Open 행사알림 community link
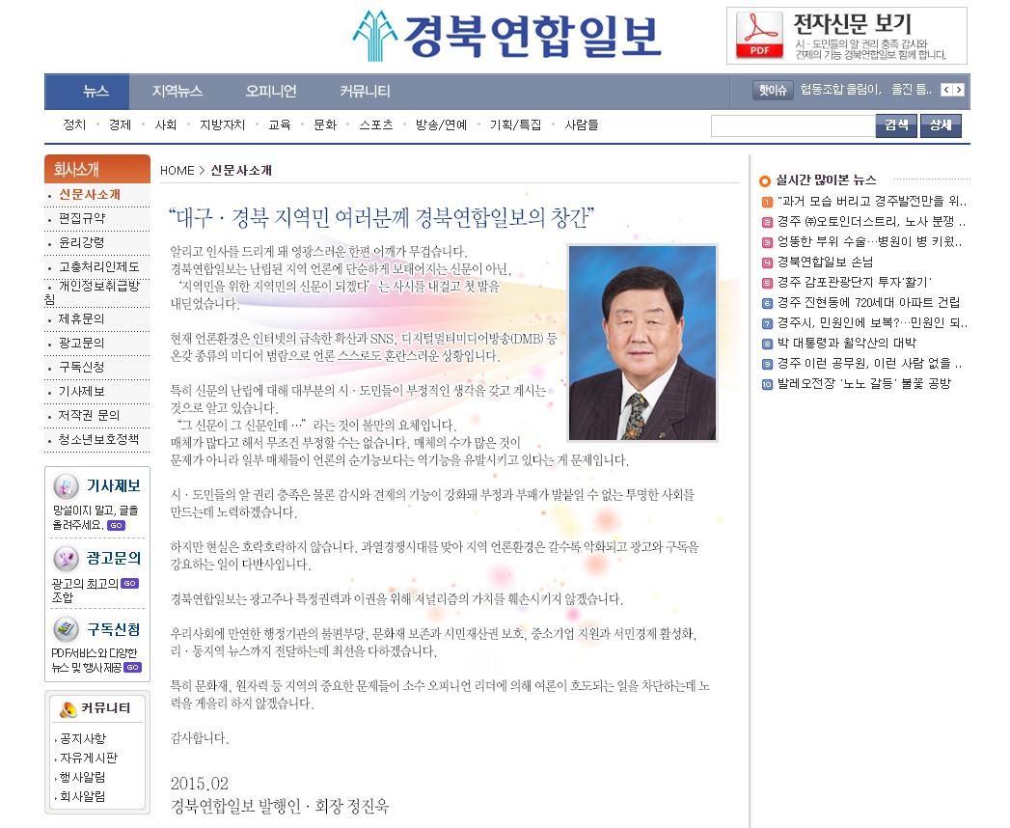Image resolution: width=1010 pixels, height=828 pixels. coord(82,778)
